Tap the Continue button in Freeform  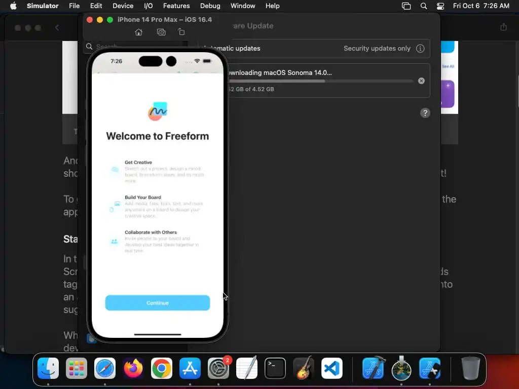tap(158, 303)
